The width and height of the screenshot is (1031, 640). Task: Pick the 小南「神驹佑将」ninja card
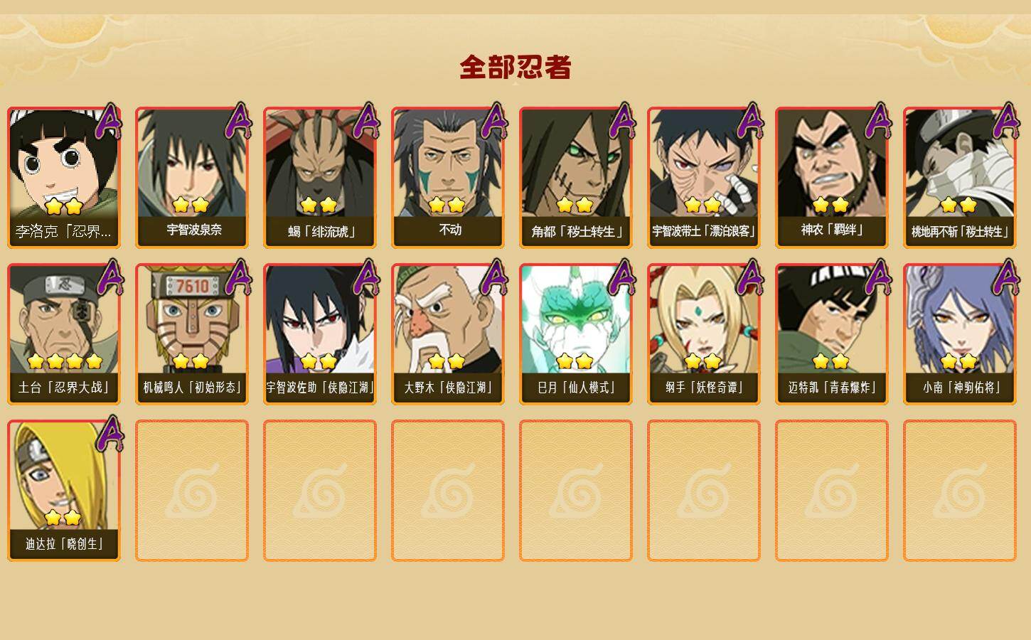coord(960,334)
